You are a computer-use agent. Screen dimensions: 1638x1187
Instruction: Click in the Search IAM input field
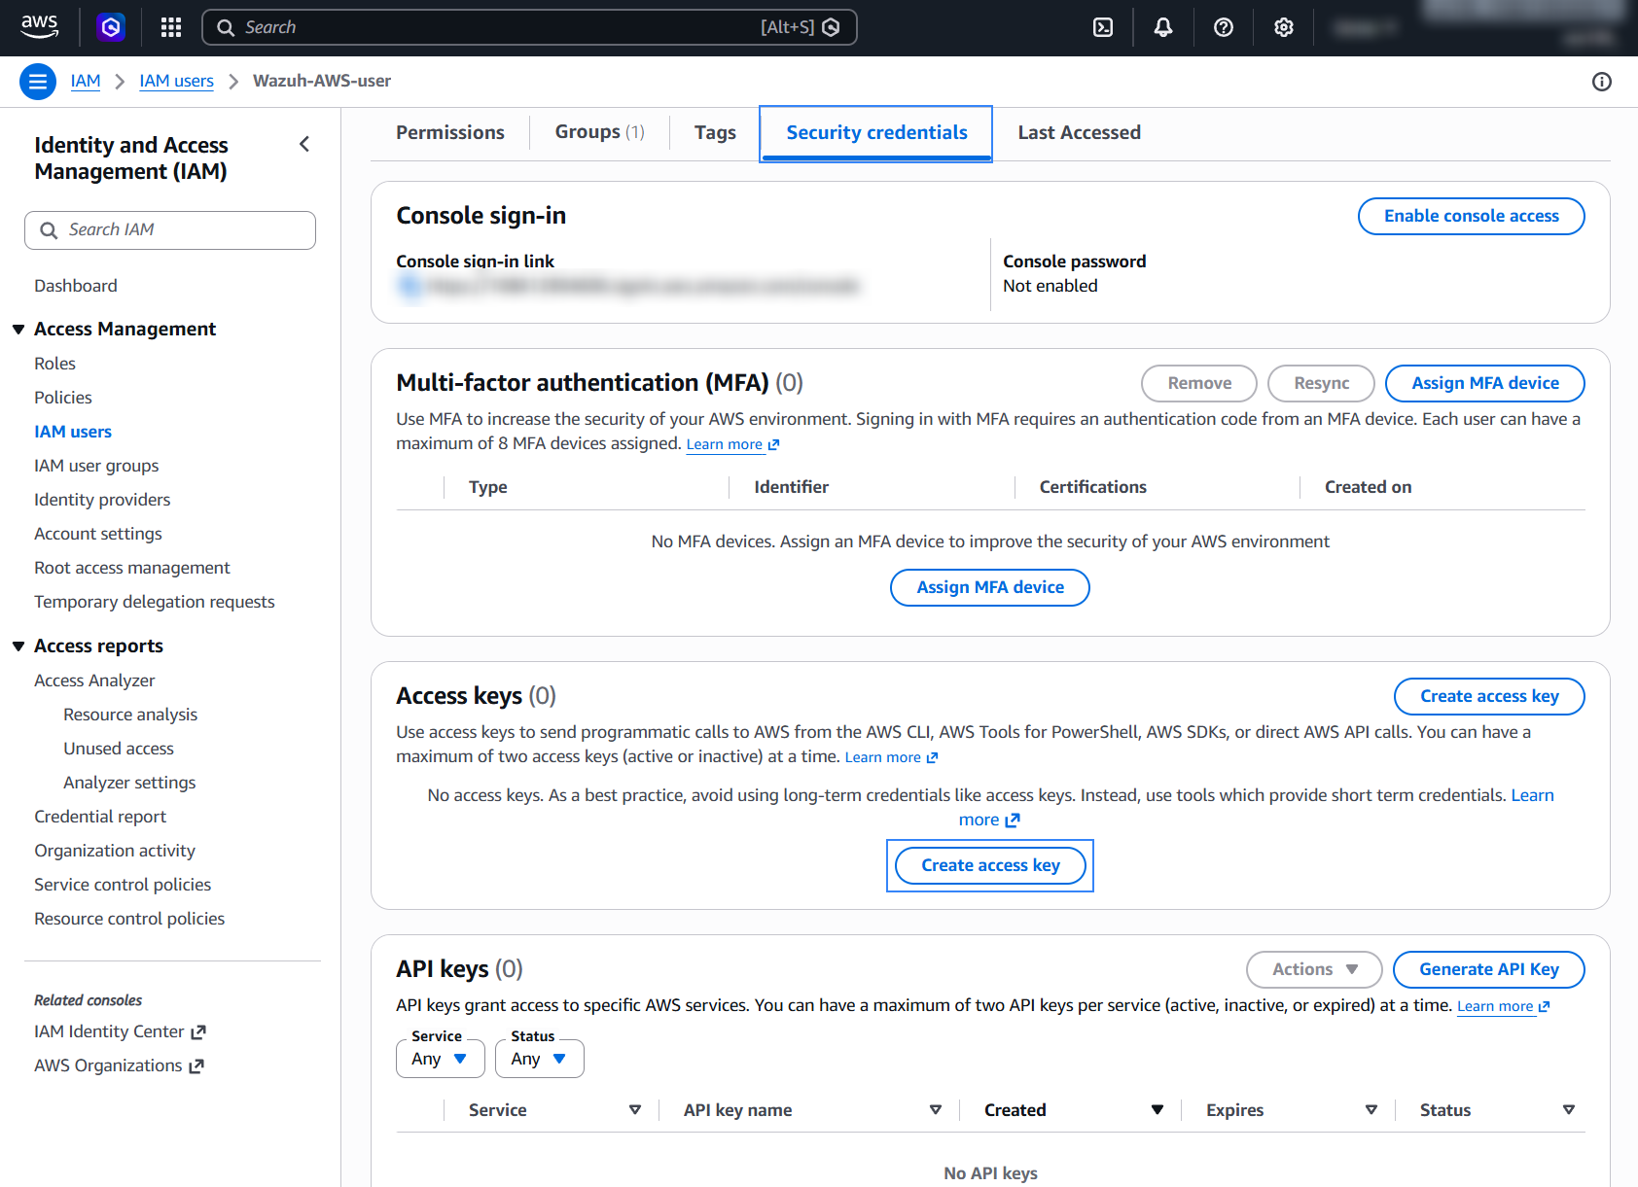[x=170, y=230]
